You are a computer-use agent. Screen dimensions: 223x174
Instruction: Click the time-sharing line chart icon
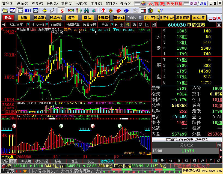(x=13, y=11)
